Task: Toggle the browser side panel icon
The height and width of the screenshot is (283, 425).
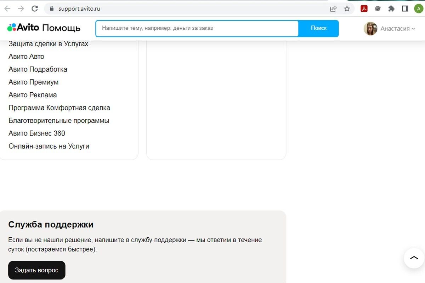Action: [x=405, y=9]
